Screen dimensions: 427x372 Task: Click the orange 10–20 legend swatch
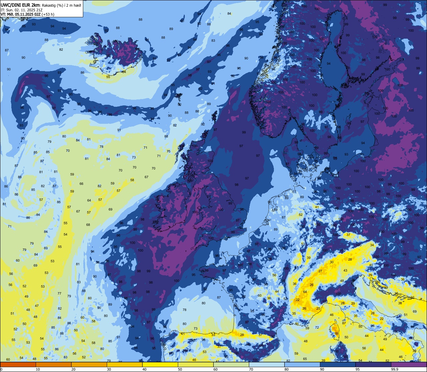53,365
